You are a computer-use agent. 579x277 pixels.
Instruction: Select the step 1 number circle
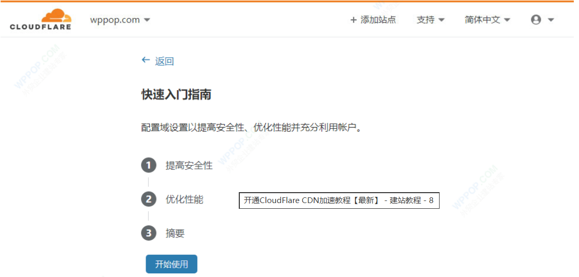(x=149, y=166)
